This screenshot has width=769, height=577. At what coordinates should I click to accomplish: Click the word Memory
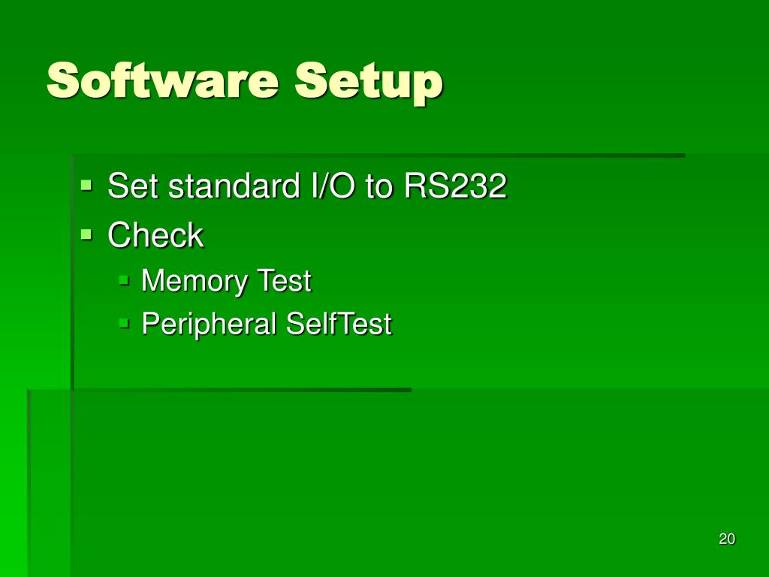tap(195, 282)
